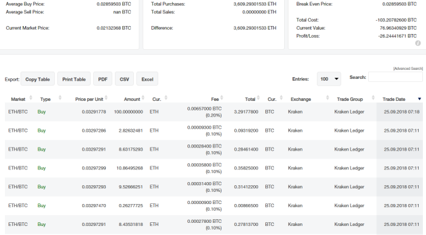The image size is (426, 235).
Task: Open the Entries 100 dropdown
Action: [x=329, y=79]
